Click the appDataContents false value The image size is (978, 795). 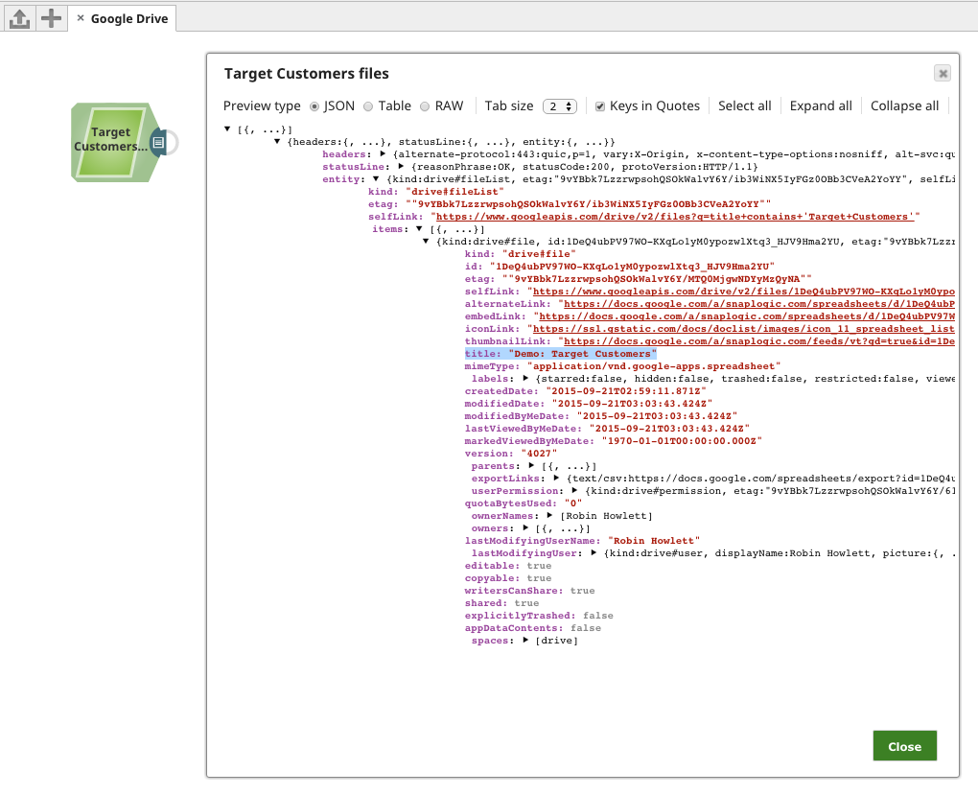pos(586,628)
